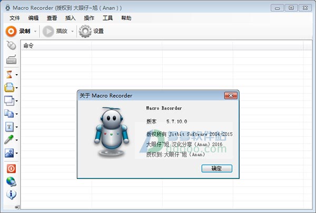
Task: Maximize the Macro Recorder main window
Action: (x=291, y=8)
